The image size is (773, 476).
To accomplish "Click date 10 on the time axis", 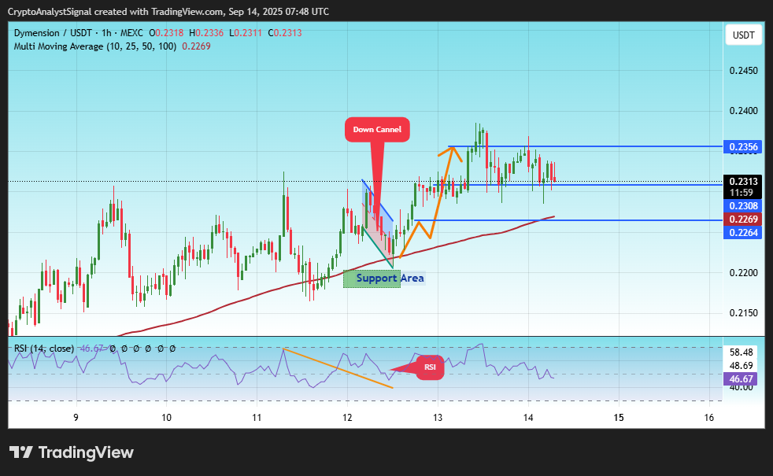I will [x=167, y=418].
